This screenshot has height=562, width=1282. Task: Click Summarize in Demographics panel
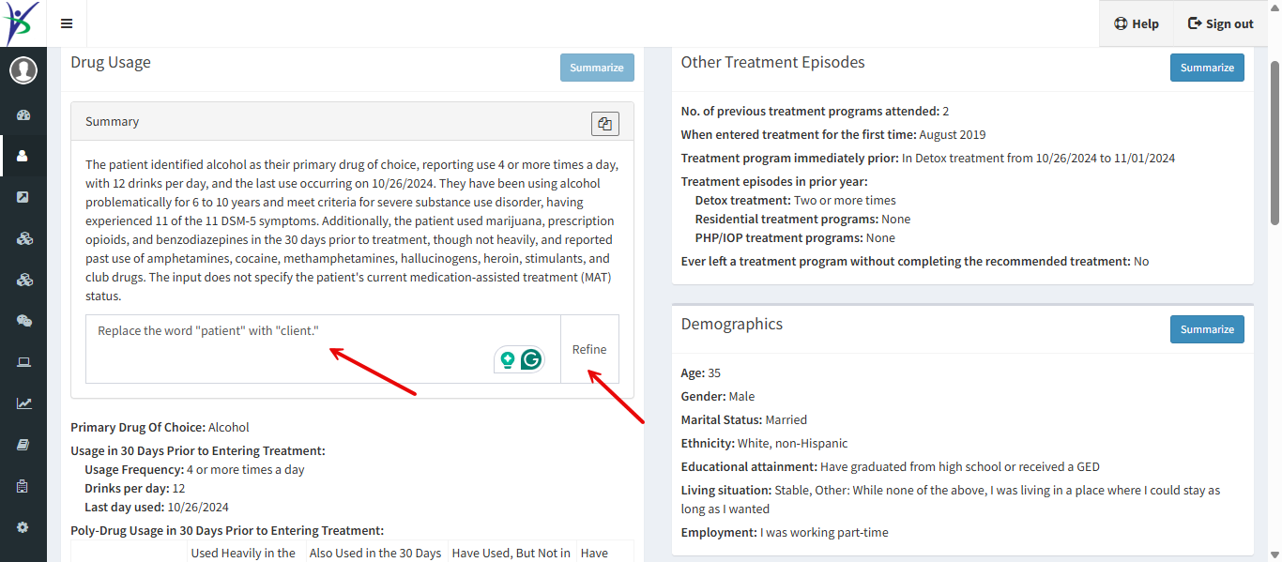tap(1207, 329)
